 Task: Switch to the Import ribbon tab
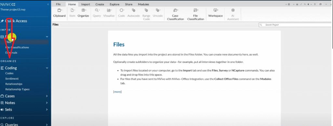click(86, 4)
